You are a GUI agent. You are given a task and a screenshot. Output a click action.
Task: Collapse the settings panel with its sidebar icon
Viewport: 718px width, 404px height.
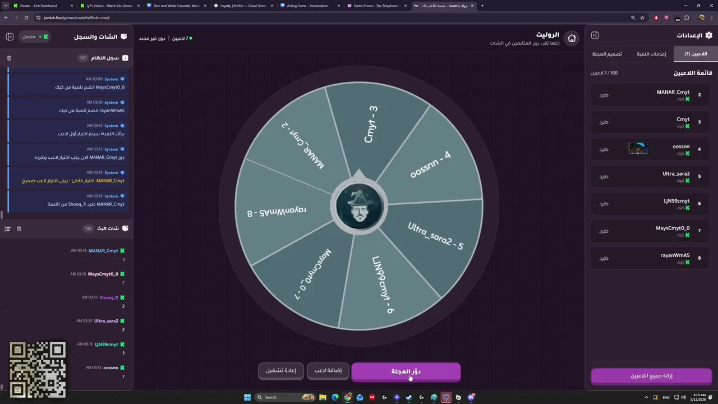point(595,35)
